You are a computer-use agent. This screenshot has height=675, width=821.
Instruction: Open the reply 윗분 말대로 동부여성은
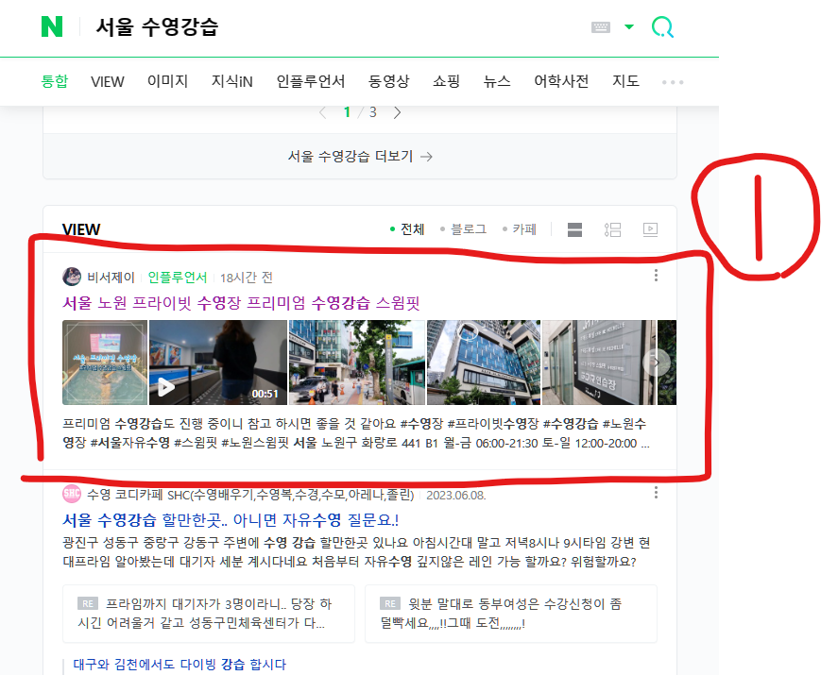coord(511,614)
